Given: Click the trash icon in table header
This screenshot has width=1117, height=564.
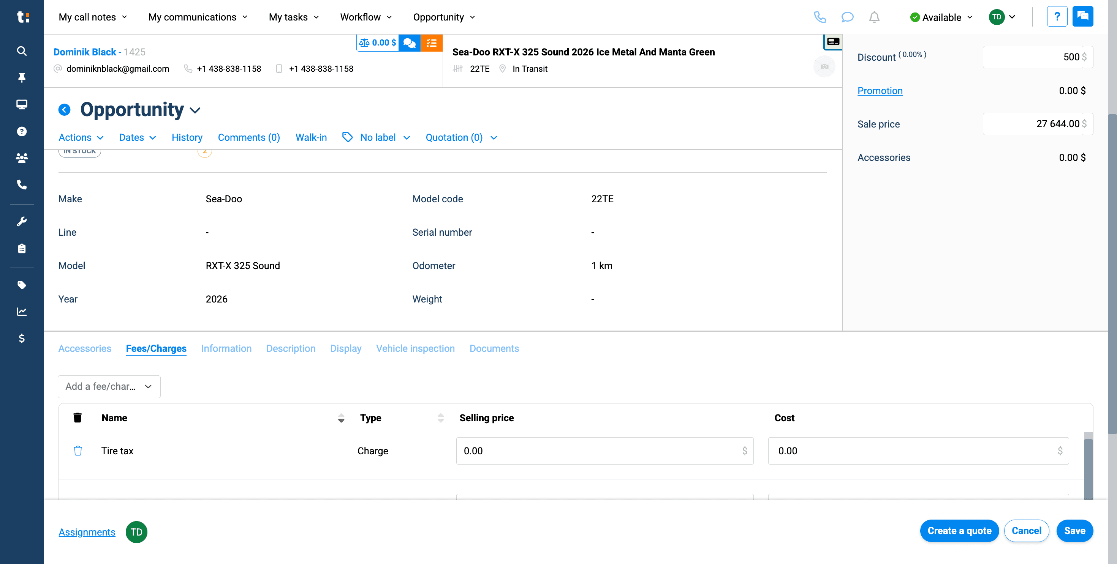Looking at the screenshot, I should pos(78,417).
